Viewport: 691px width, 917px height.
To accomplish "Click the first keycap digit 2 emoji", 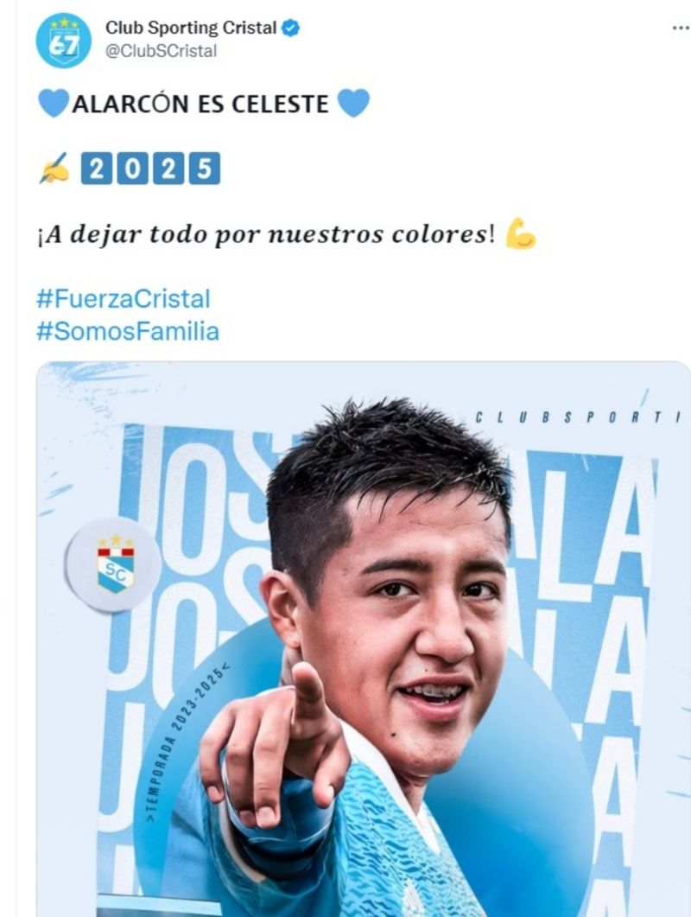I will [97, 169].
